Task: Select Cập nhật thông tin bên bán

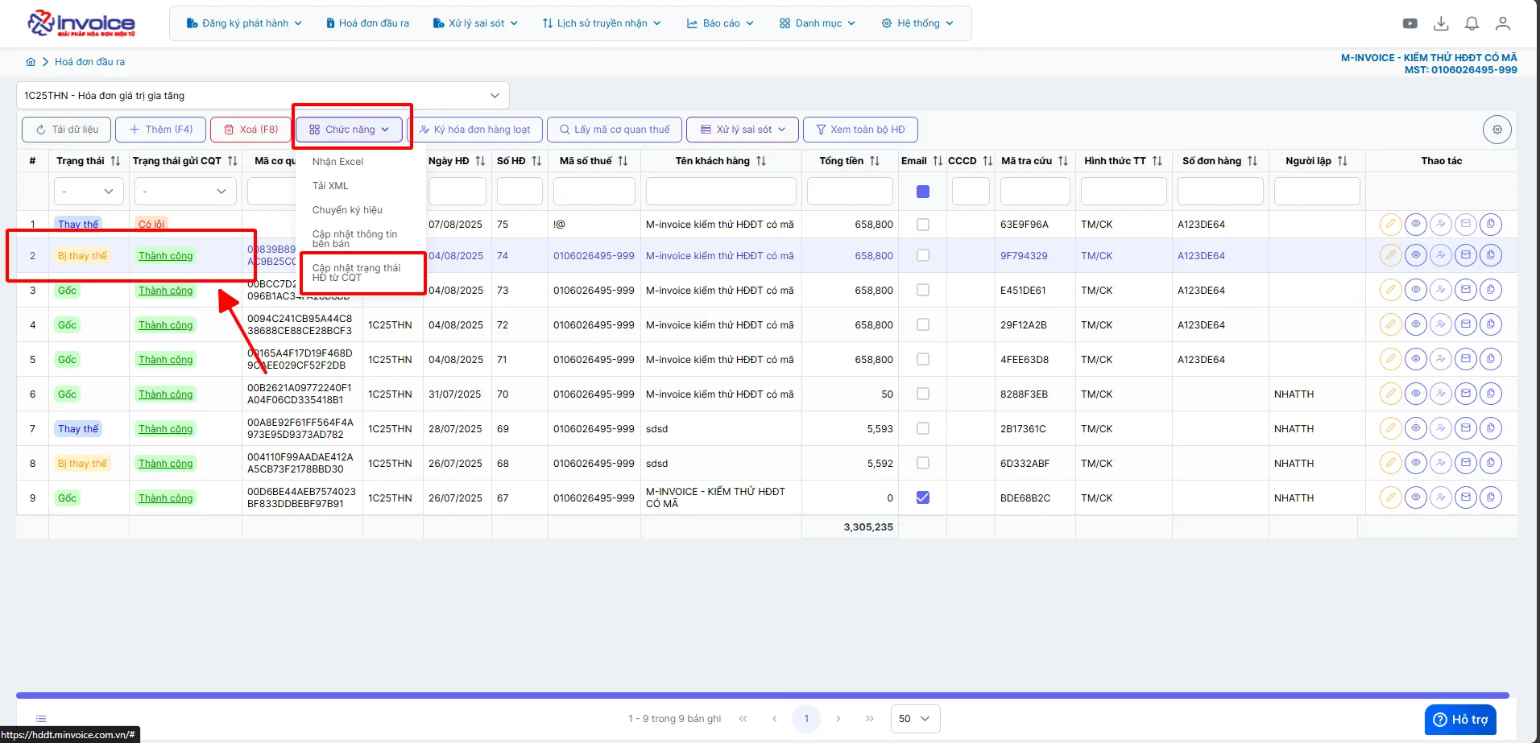Action: click(354, 239)
